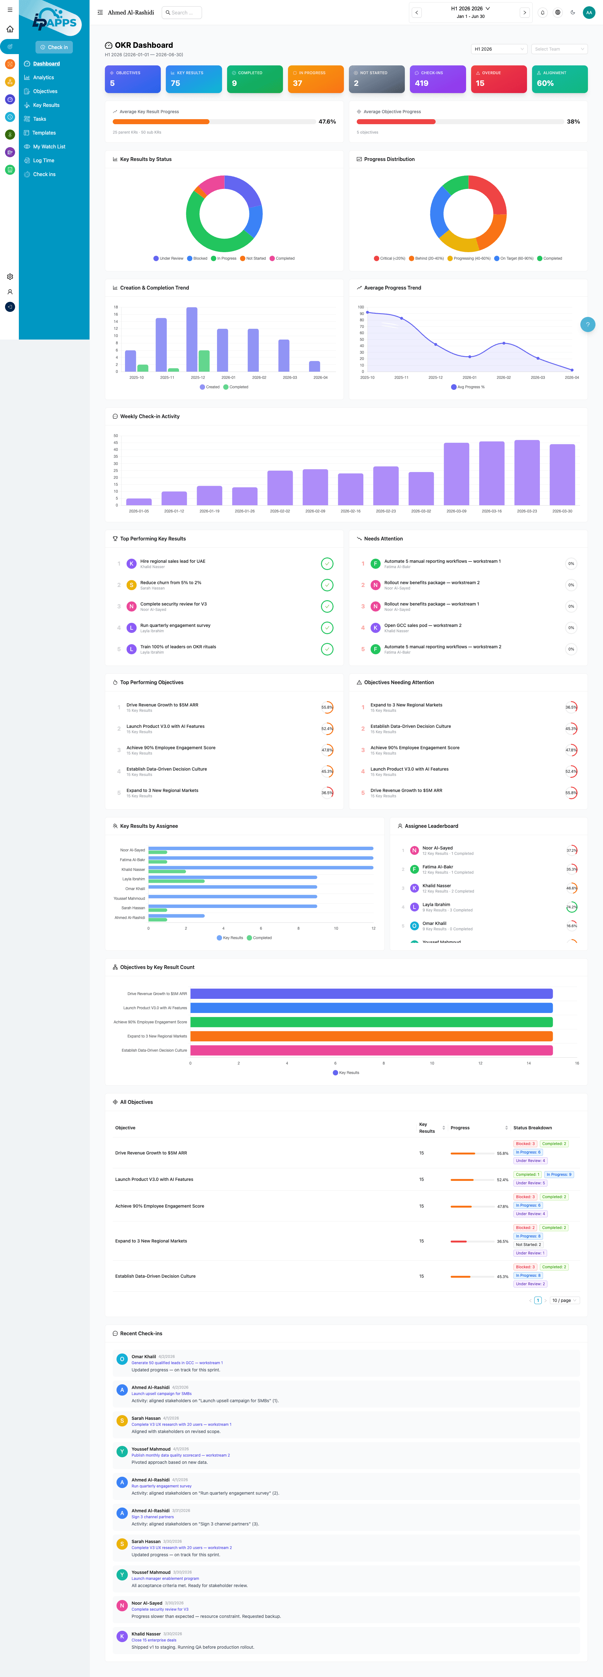603x1677 pixels.
Task: Open My Watch List in sidebar
Action: tap(49, 147)
